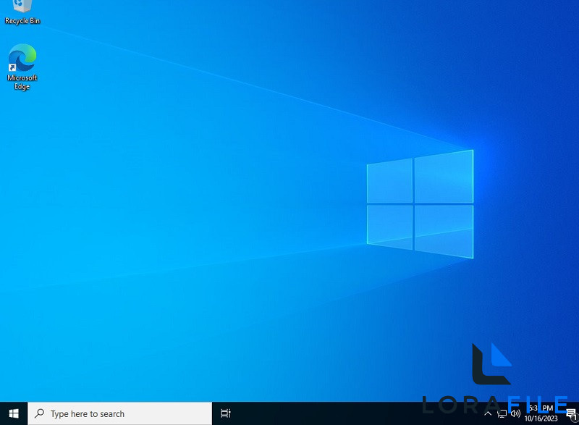Expand the hidden system tray icons

[488, 413]
